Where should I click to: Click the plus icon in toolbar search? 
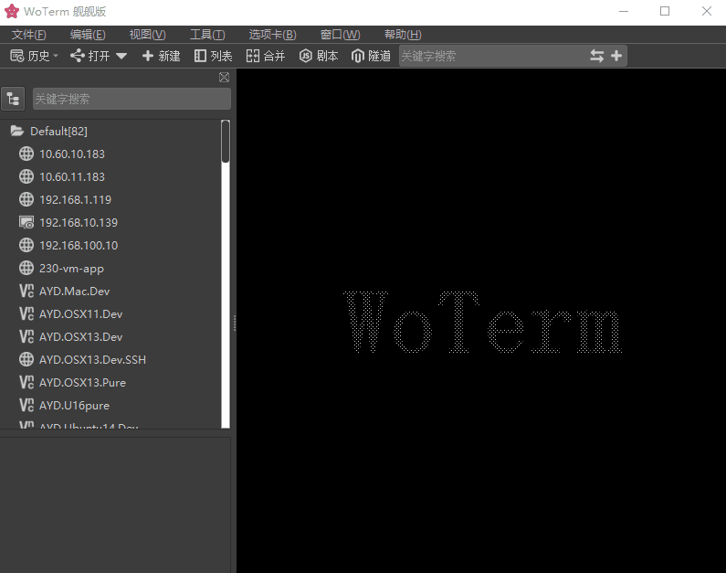pos(616,56)
